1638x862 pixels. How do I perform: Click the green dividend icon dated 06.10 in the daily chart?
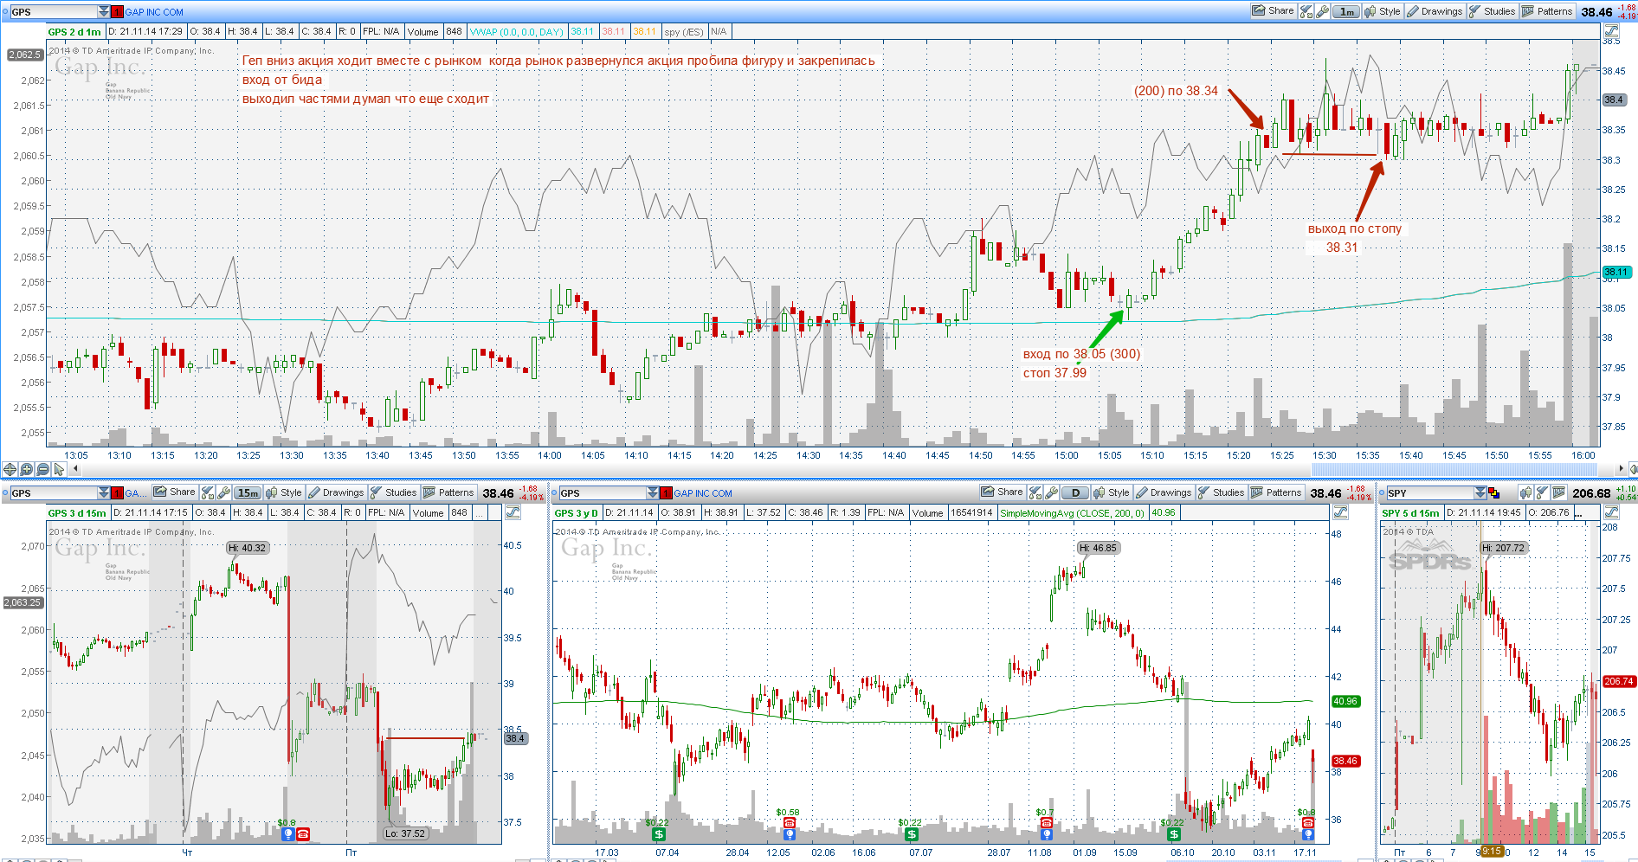tap(1174, 834)
